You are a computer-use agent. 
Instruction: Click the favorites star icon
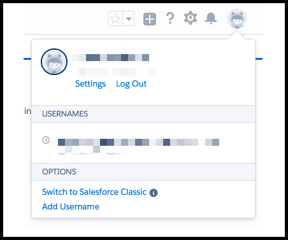pyautogui.click(x=115, y=18)
